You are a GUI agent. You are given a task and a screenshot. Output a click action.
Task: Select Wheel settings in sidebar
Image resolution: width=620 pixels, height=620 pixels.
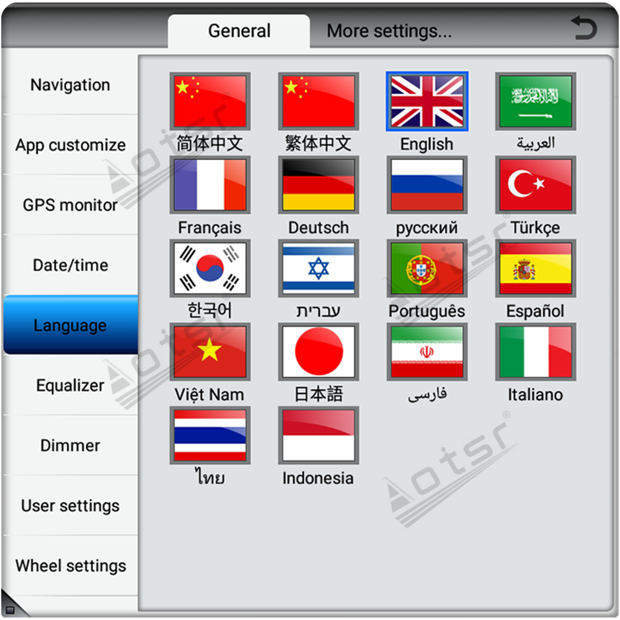[70, 565]
